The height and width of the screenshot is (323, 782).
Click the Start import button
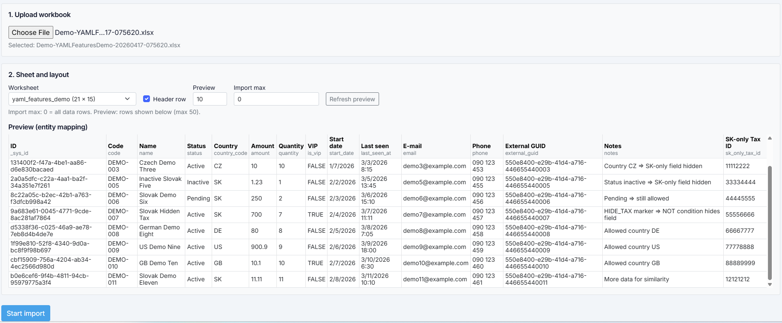[x=26, y=313]
